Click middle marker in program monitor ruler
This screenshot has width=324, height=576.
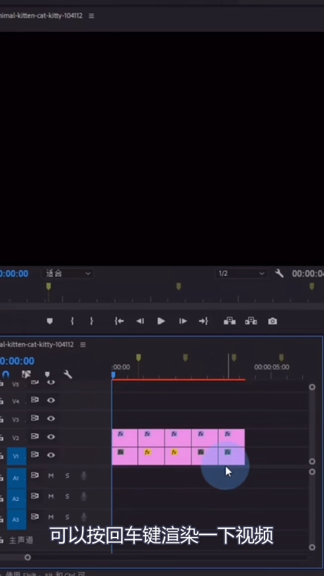(179, 286)
